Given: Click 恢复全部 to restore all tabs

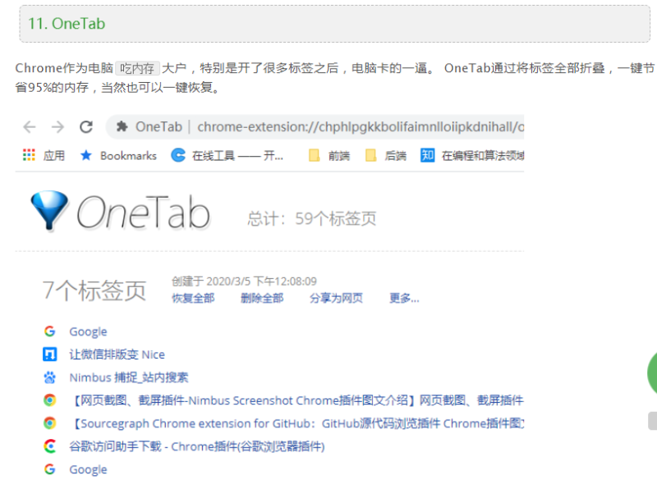Looking at the screenshot, I should [x=193, y=298].
